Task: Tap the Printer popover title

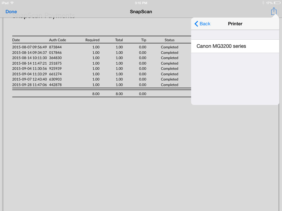Action: click(x=235, y=24)
